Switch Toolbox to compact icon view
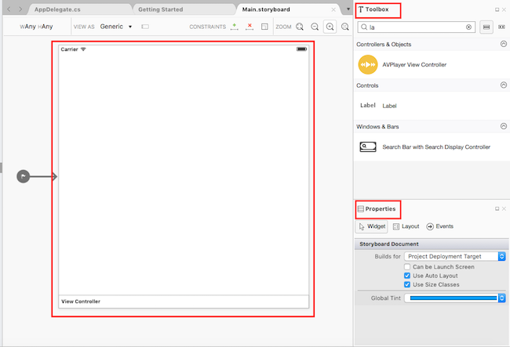The image size is (510, 347). [501, 27]
